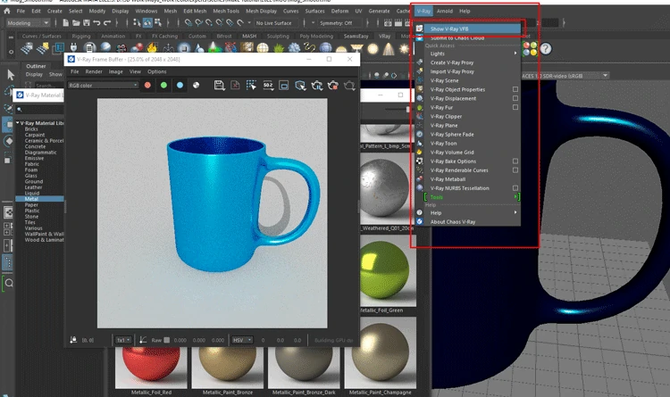
Task: Click V-Ray Bake Options option box
Action: [515, 161]
